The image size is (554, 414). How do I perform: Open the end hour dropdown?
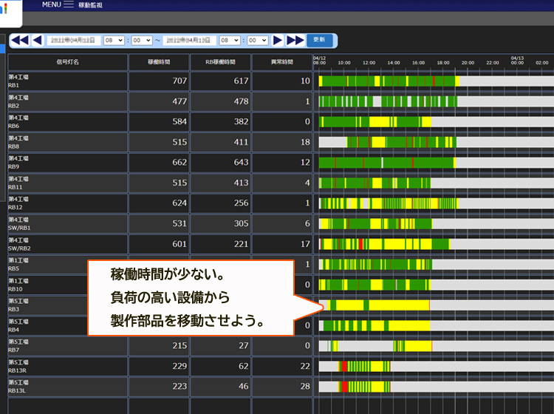229,40
